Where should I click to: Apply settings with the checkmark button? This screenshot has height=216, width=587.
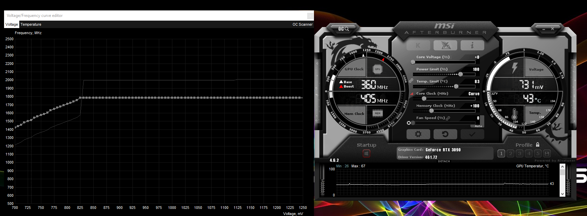click(472, 134)
